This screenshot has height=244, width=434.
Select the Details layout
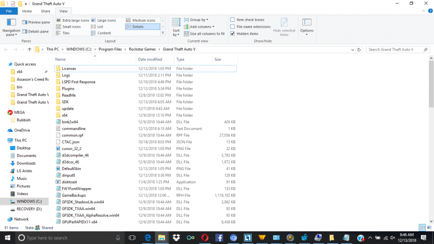click(142, 26)
